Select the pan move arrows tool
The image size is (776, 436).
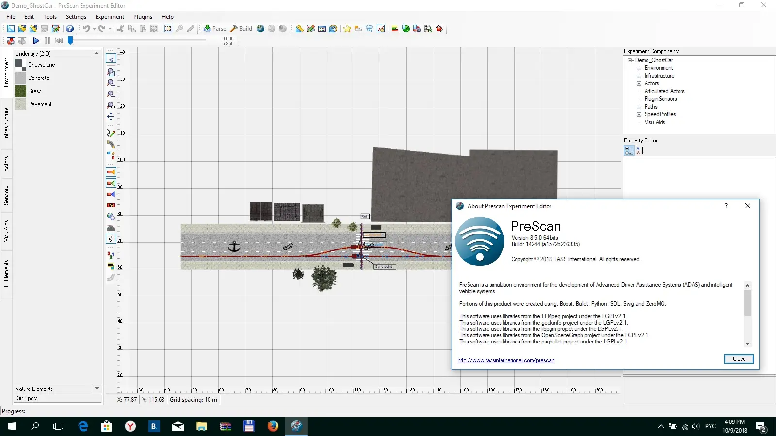[x=111, y=116]
